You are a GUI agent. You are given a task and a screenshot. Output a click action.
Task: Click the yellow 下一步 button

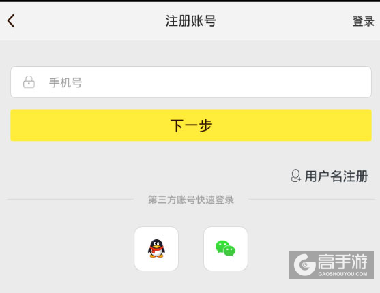pos(191,125)
